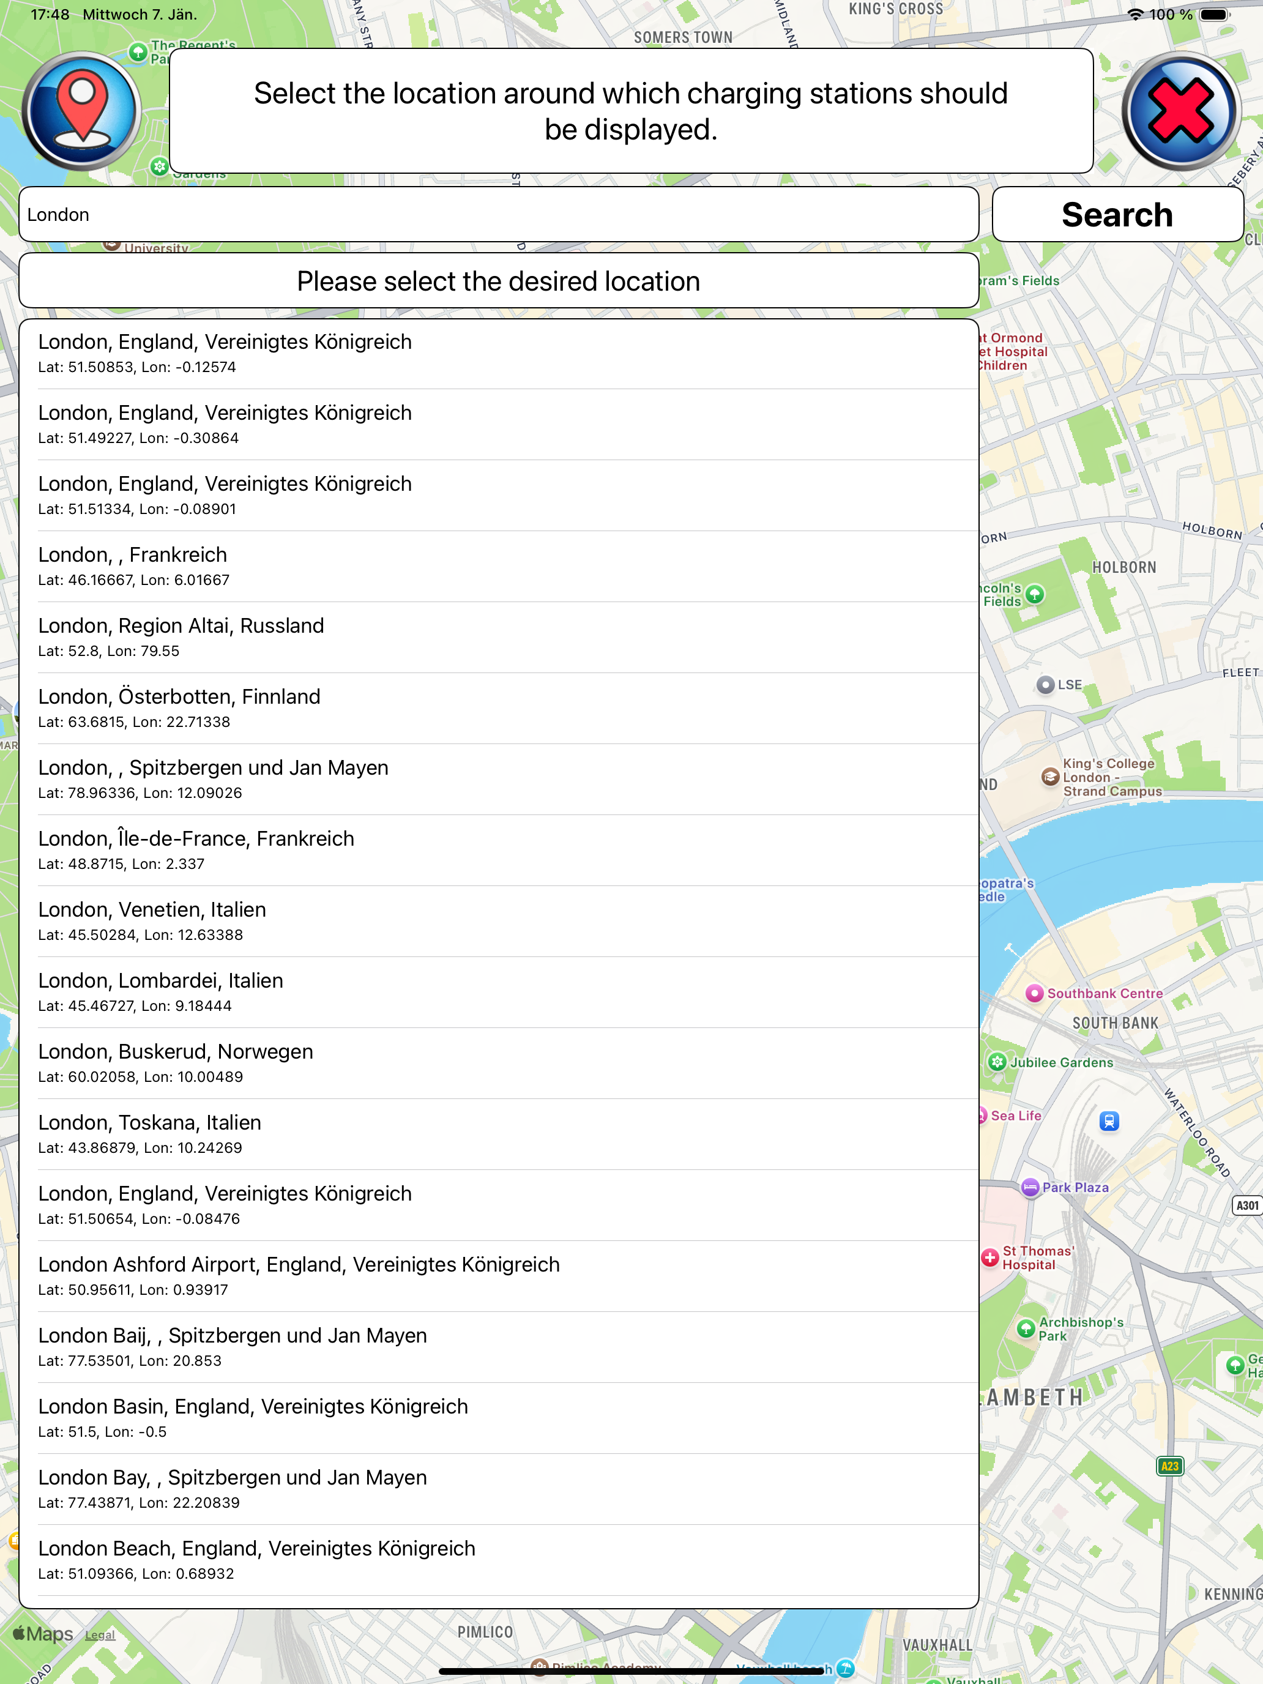Tap King's College London Strand marker
Viewport: 1263px width, 1684px height.
(x=1051, y=777)
